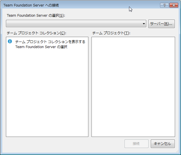181x155 pixels.
Task: Open the Team Foundation Server selection dropdown
Action: [76, 23]
